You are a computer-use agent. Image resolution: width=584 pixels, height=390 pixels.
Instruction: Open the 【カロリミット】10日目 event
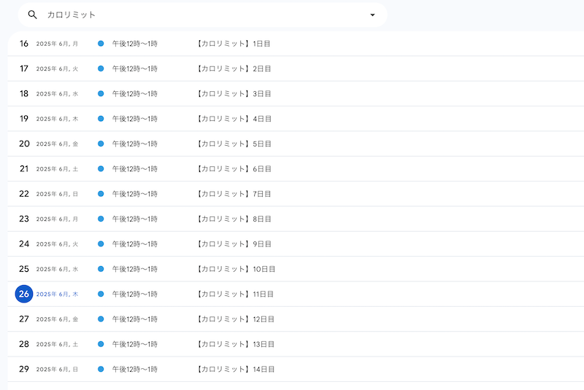236,269
